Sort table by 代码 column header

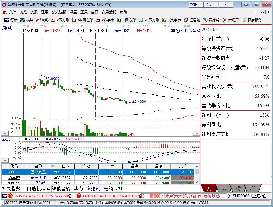click(x=14, y=166)
